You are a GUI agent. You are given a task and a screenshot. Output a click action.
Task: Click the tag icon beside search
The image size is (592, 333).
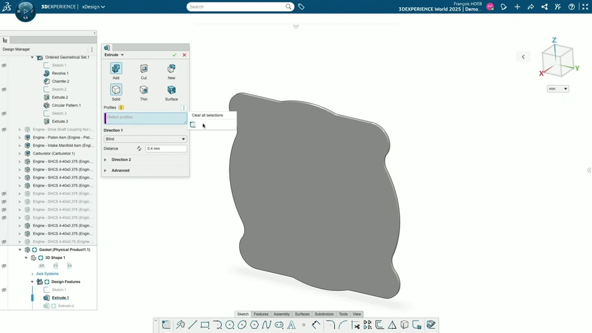302,7
